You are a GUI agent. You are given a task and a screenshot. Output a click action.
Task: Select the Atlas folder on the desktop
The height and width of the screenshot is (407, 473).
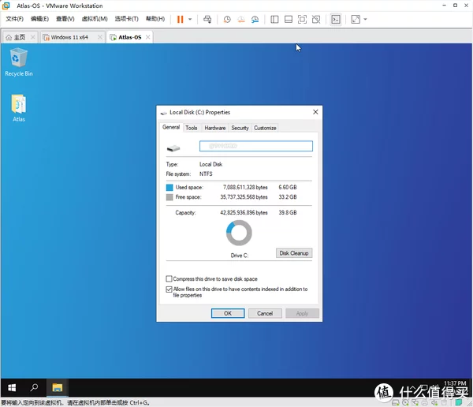[19, 108]
